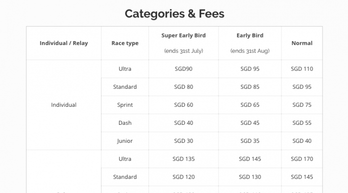Select the Normal column header

tap(302, 43)
